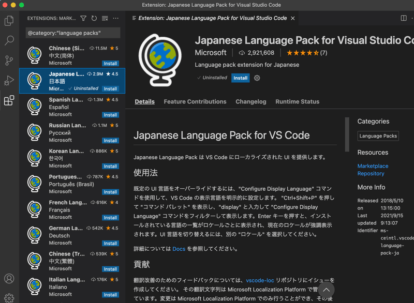
Task: Install Spanish language pack
Action: pyautogui.click(x=110, y=115)
